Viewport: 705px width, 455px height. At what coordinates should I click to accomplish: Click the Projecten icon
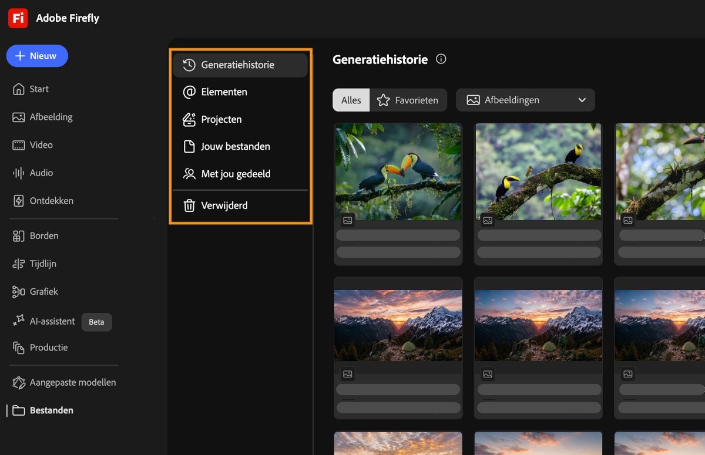[x=189, y=119]
